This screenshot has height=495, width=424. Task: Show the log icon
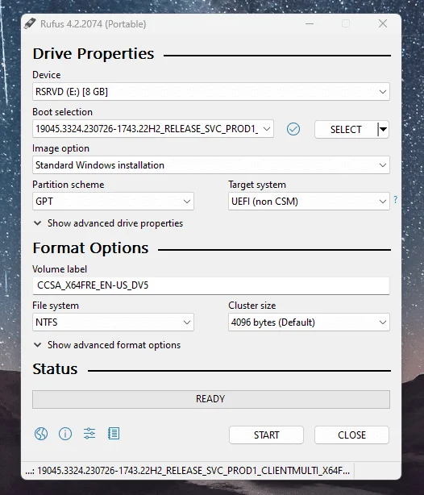114,434
